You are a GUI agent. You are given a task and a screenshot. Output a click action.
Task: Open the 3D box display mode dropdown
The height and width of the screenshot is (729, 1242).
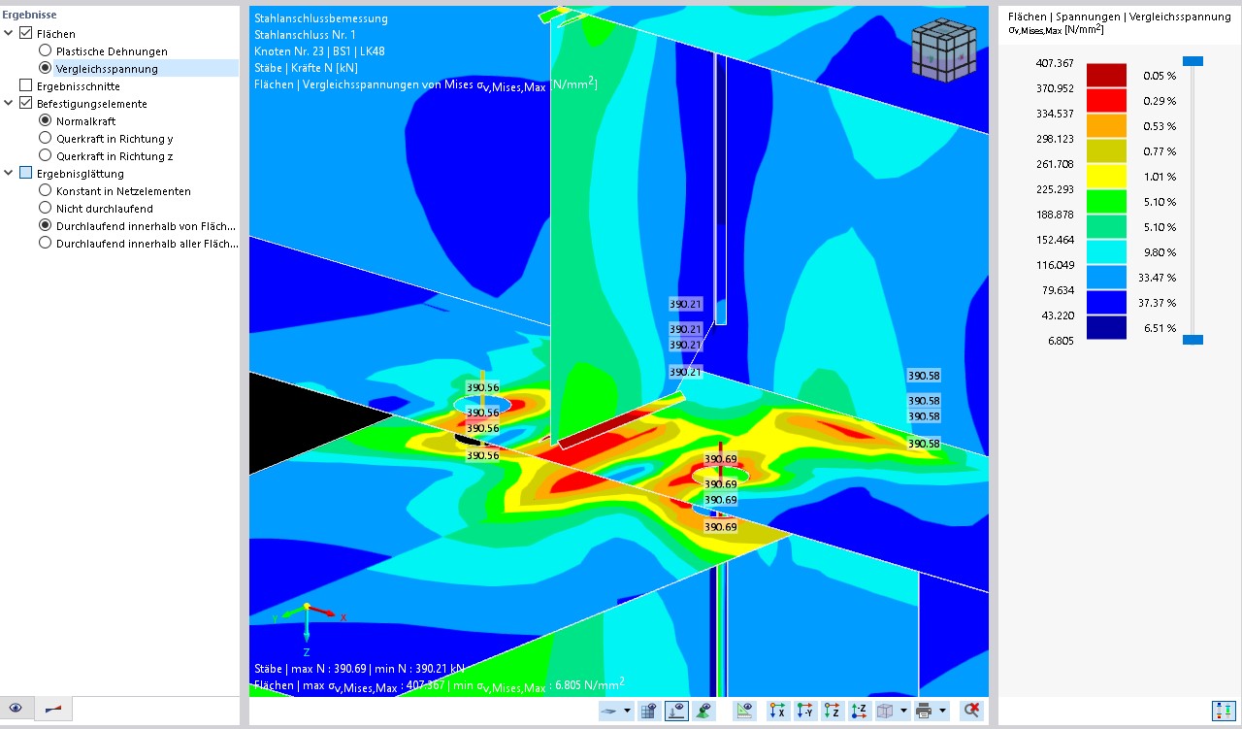point(903,712)
